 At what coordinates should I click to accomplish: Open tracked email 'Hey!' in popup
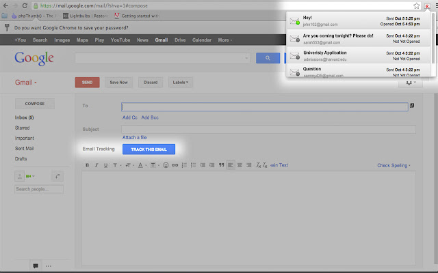(x=359, y=21)
